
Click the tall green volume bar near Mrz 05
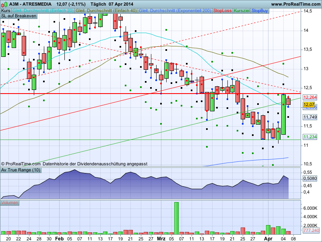(176, 218)
